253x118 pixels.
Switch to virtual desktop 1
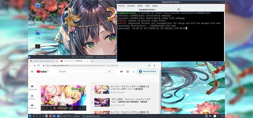tap(34, 116)
